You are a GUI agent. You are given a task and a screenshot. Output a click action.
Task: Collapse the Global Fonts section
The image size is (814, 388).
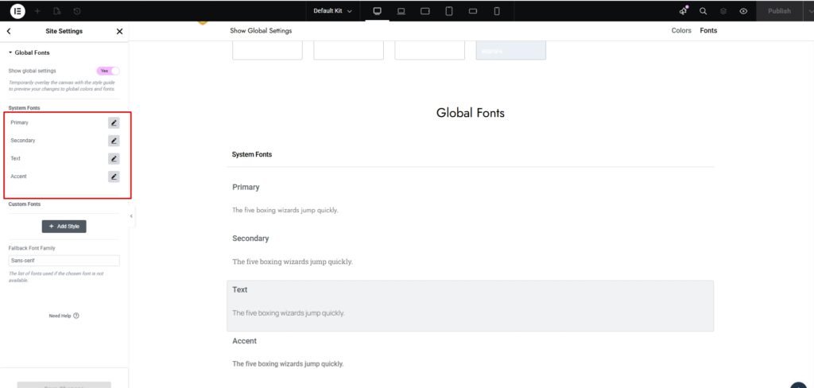coord(10,52)
